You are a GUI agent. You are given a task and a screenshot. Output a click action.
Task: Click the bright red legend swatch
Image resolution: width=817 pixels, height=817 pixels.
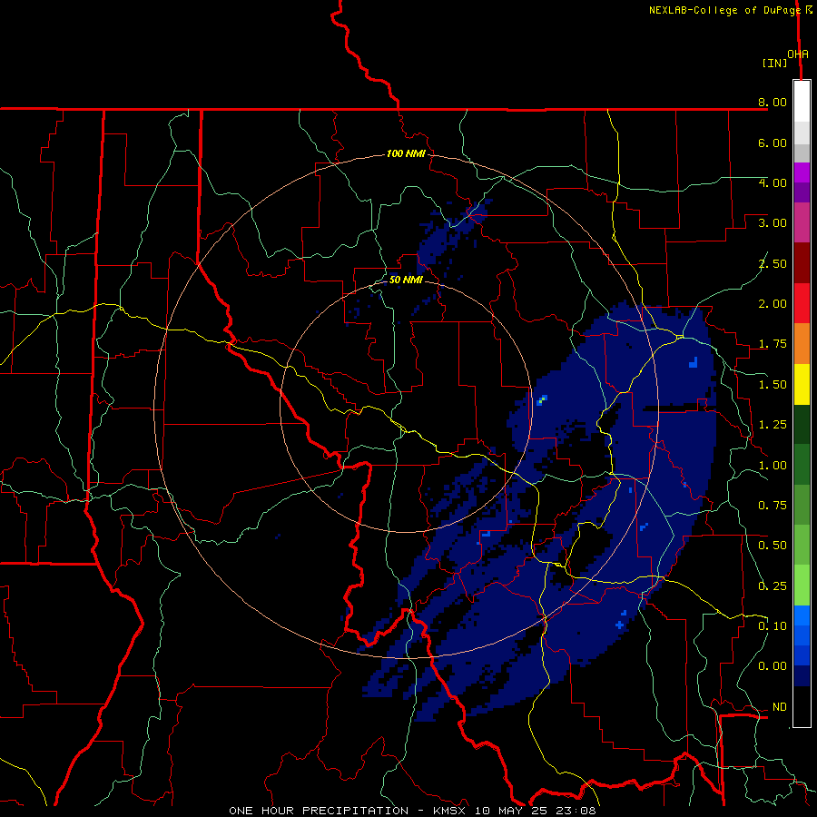click(802, 303)
